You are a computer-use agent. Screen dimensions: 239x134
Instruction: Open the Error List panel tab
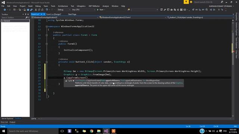pyautogui.click(x=4, y=122)
